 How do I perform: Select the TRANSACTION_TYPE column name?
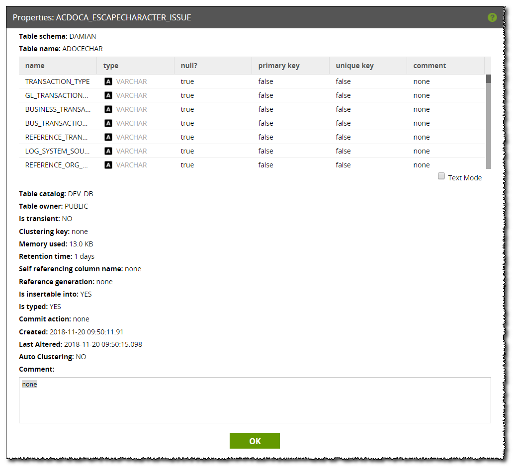coord(58,81)
